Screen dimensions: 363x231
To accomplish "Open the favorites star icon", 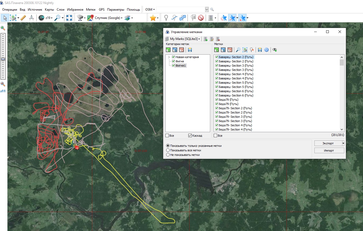I will click(x=153, y=18).
